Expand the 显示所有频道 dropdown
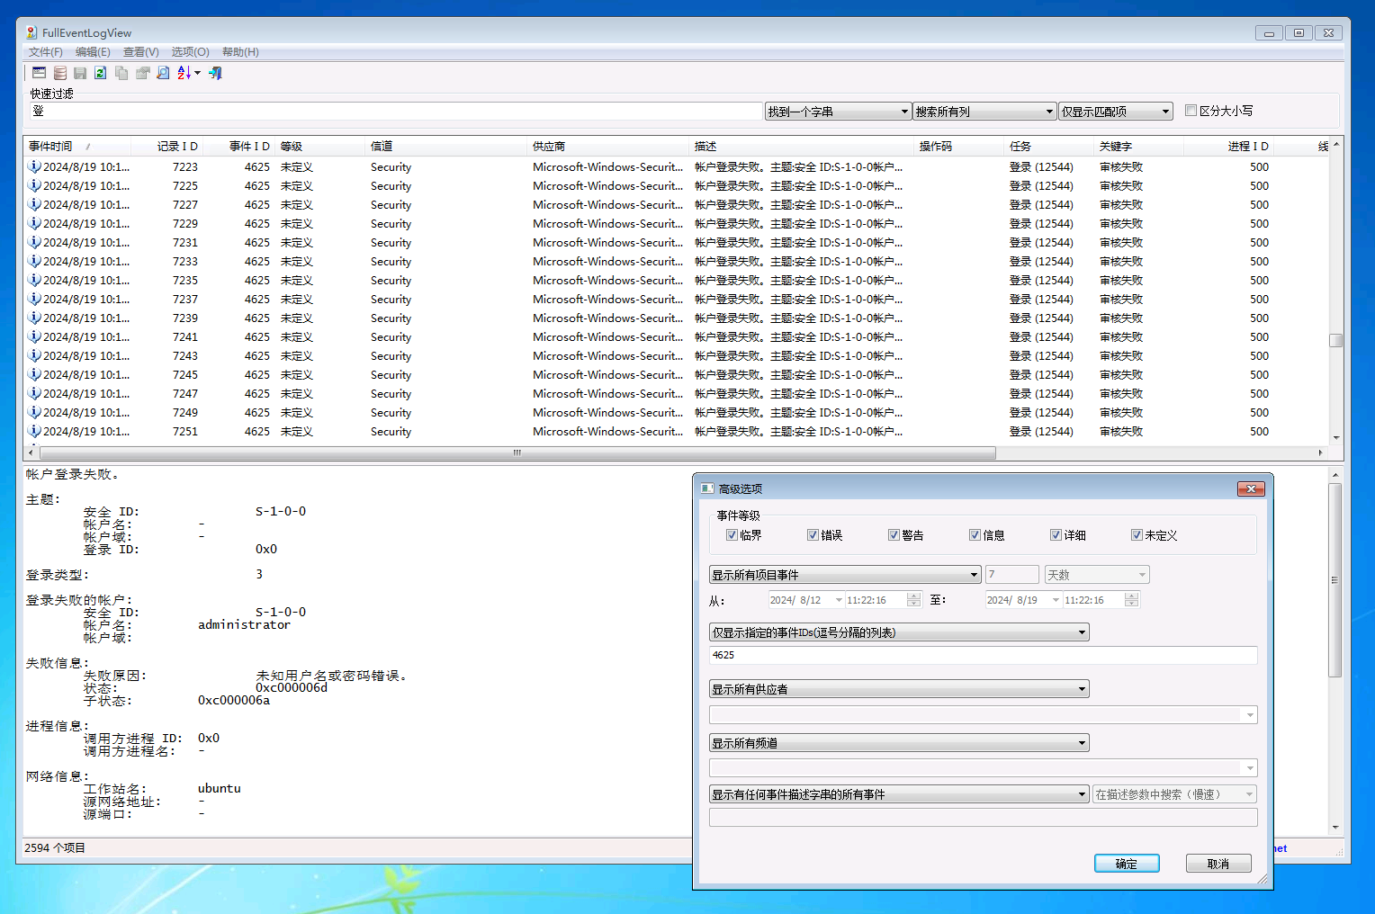Image resolution: width=1375 pixels, height=914 pixels. point(899,743)
